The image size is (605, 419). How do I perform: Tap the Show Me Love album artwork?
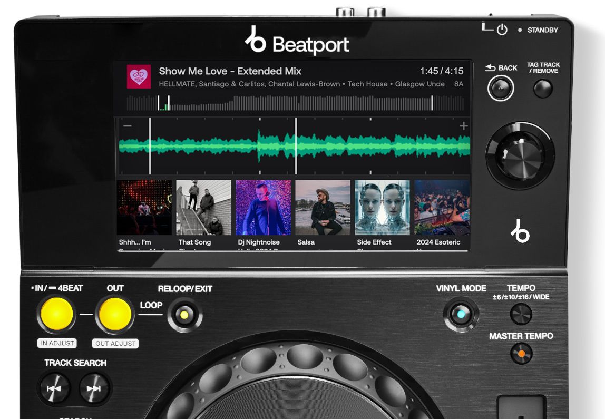click(x=139, y=76)
